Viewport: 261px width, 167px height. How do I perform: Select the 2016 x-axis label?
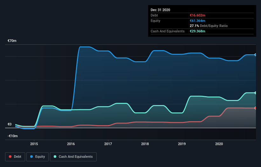click(71, 143)
